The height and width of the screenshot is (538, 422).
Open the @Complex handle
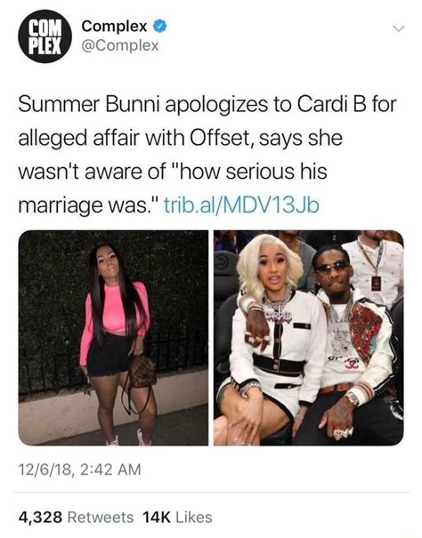coord(120,45)
